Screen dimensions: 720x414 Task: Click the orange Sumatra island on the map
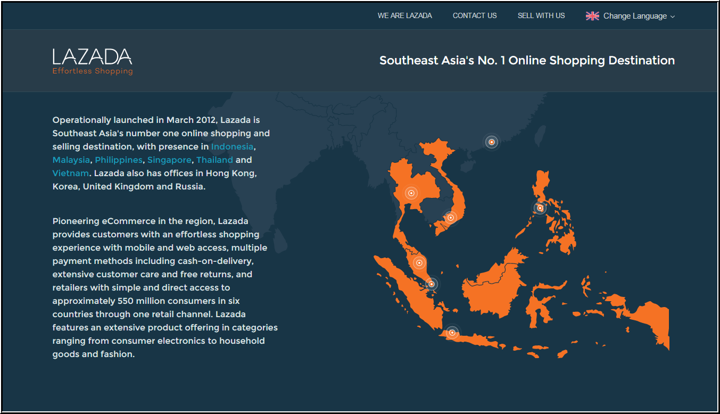(410, 293)
